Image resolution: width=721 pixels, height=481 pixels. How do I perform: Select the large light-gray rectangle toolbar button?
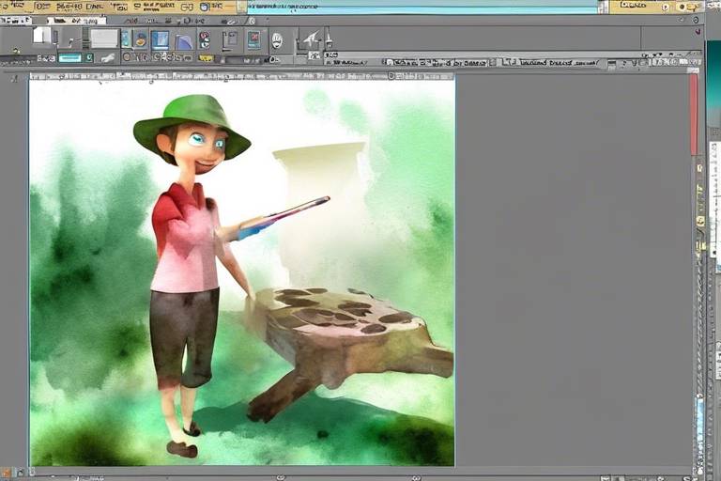104,39
